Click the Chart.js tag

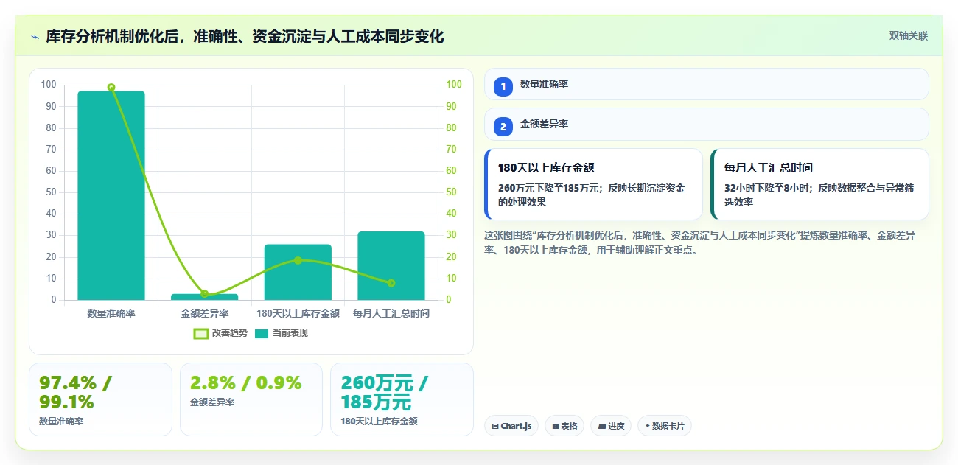tap(511, 426)
